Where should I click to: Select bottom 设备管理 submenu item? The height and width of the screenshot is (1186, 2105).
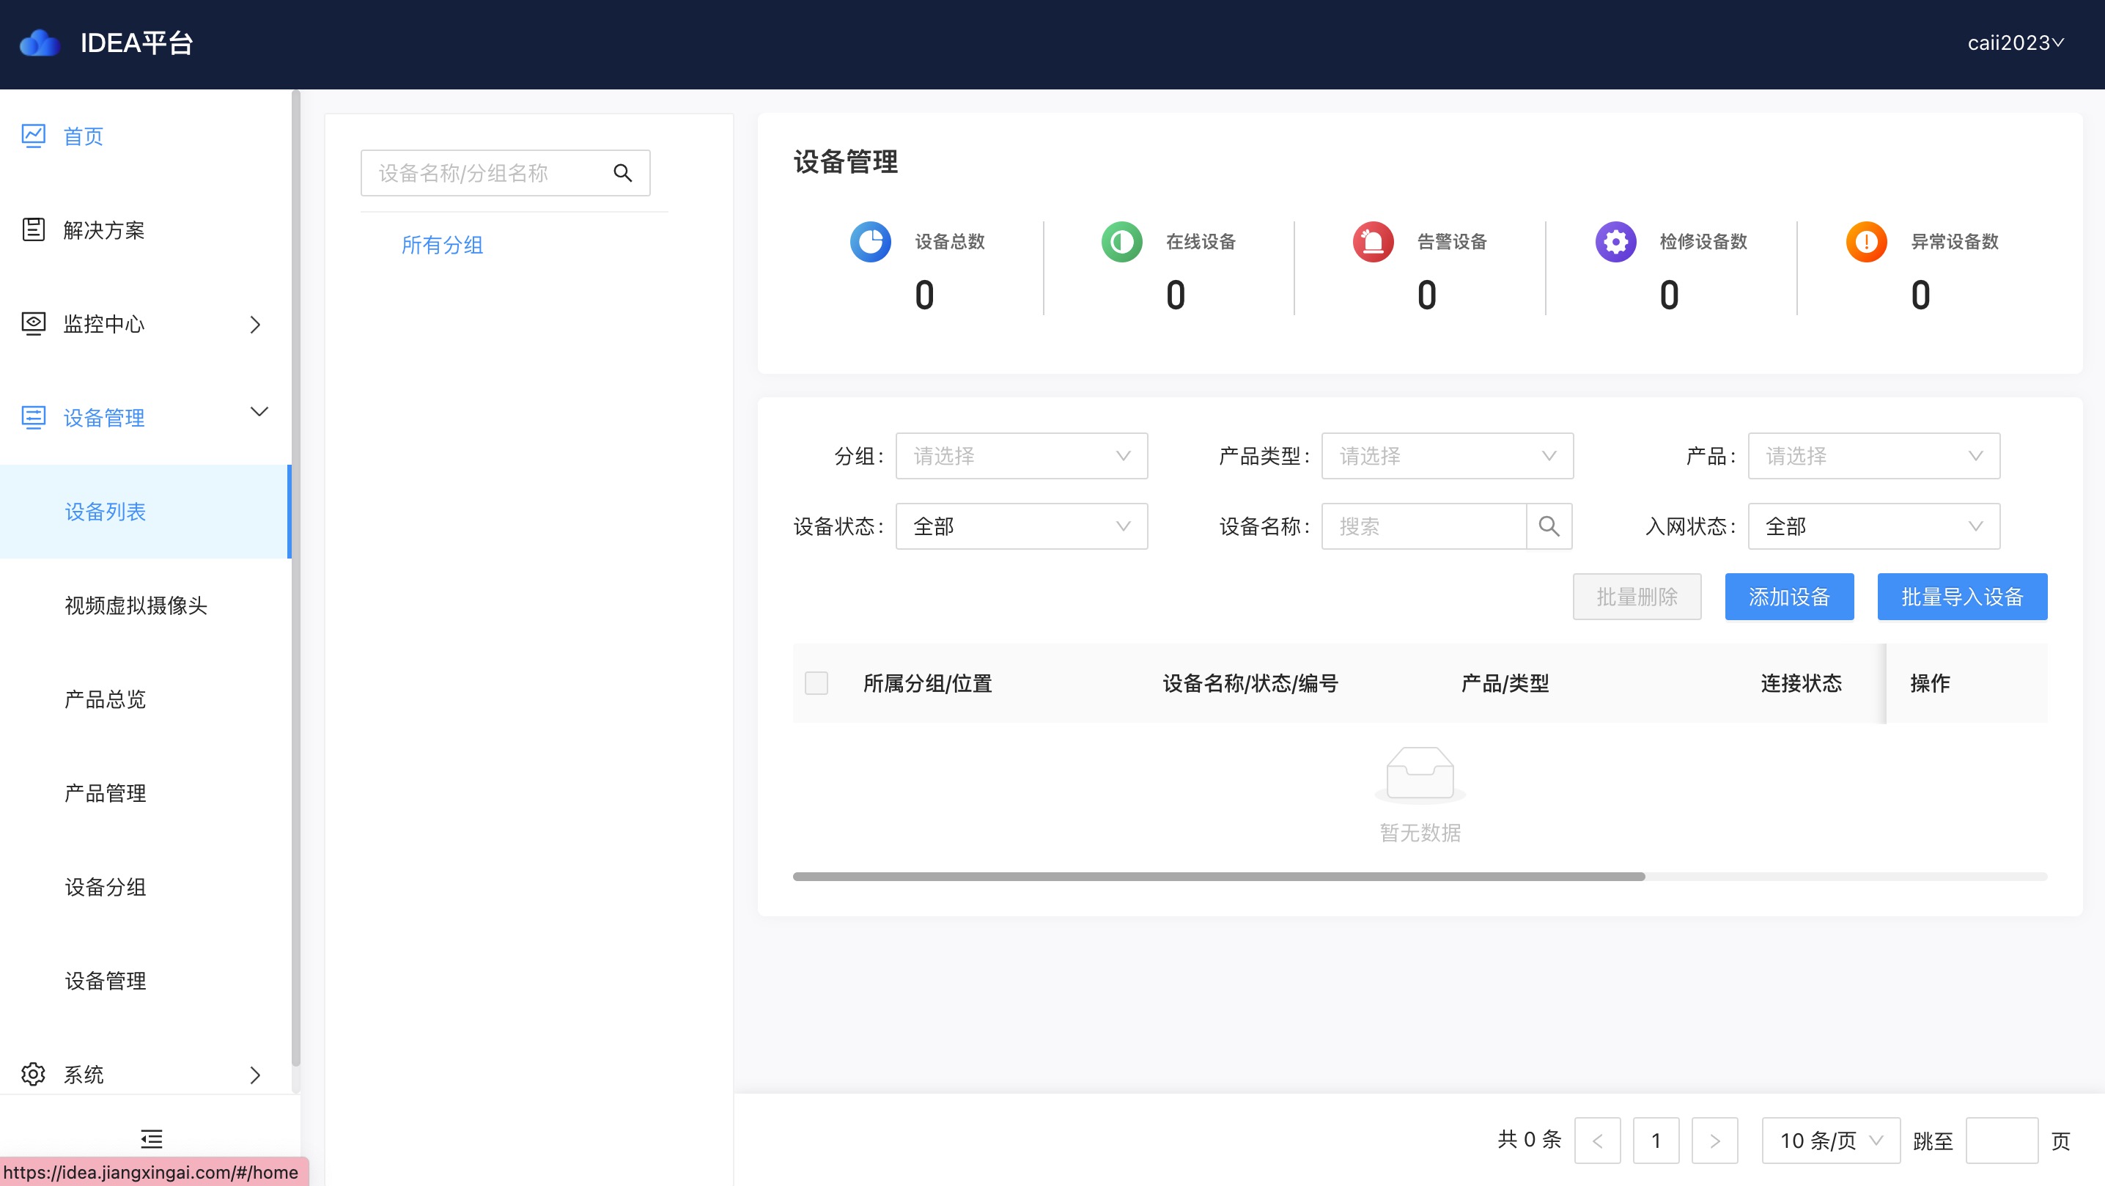145,981
